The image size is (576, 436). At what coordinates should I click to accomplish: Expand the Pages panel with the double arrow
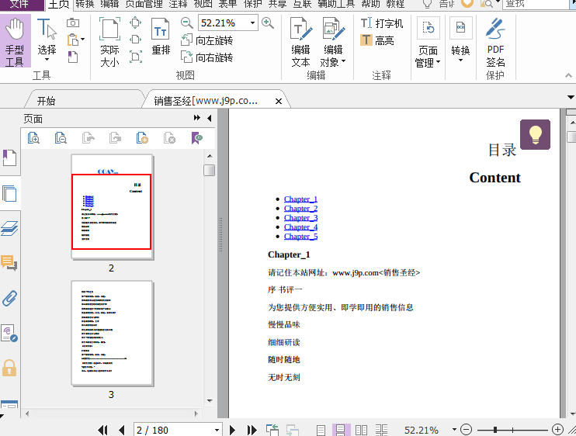[x=197, y=117]
